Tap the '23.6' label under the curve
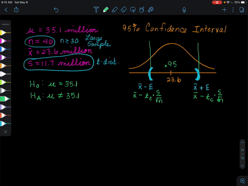The height and width of the screenshot is (186, 248). (x=174, y=80)
